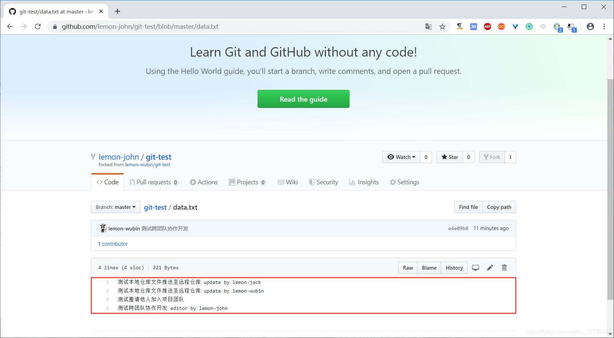Click the translate page icon in address bar
614x338 pixels.
pos(429,26)
